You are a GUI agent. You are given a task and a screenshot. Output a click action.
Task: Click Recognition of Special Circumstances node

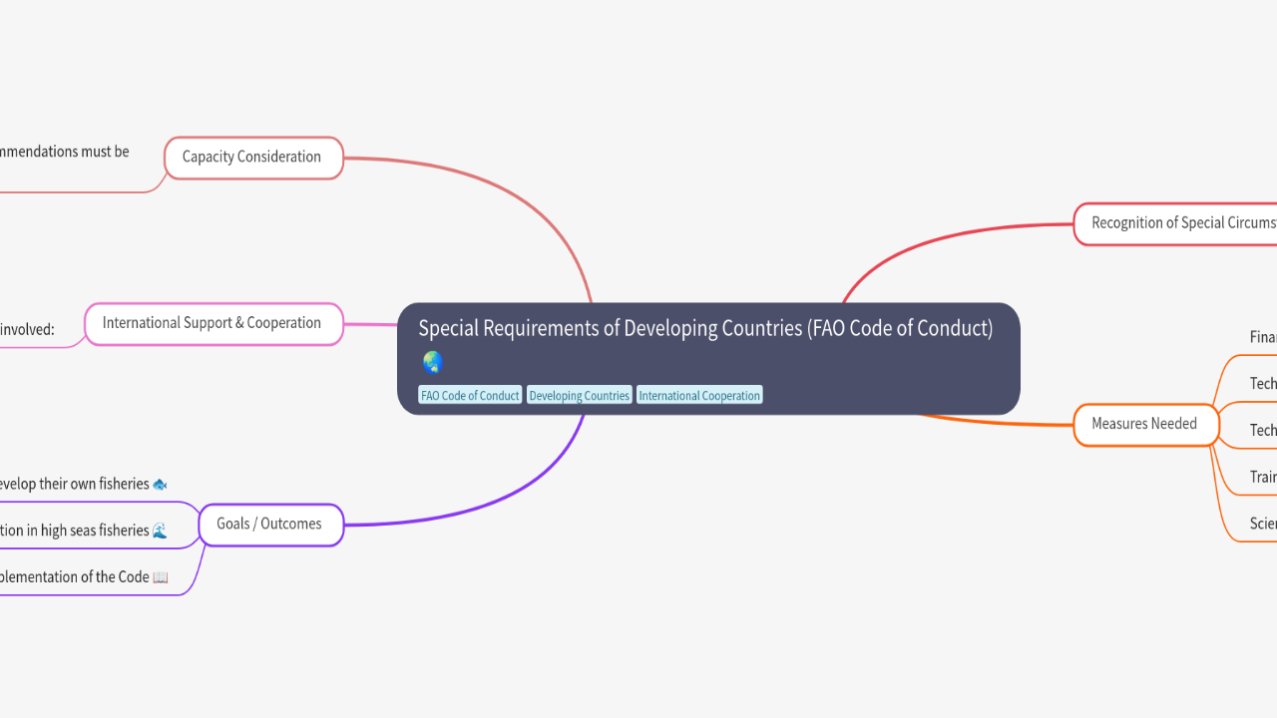click(x=1177, y=223)
